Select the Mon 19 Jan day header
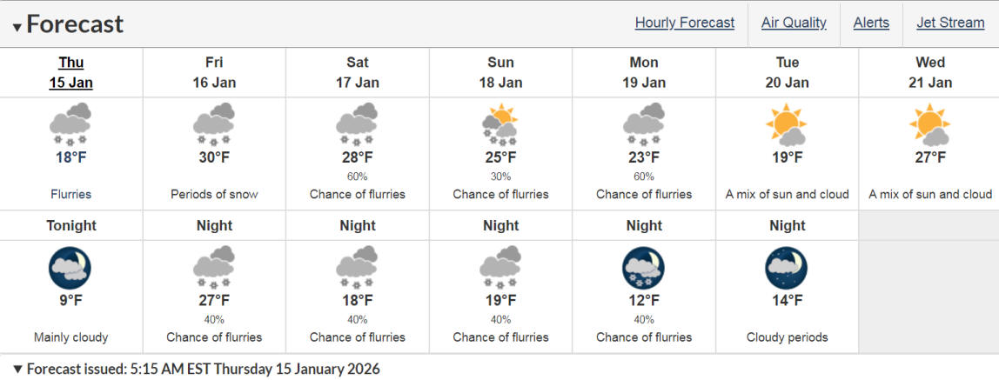999x380 pixels. (644, 72)
